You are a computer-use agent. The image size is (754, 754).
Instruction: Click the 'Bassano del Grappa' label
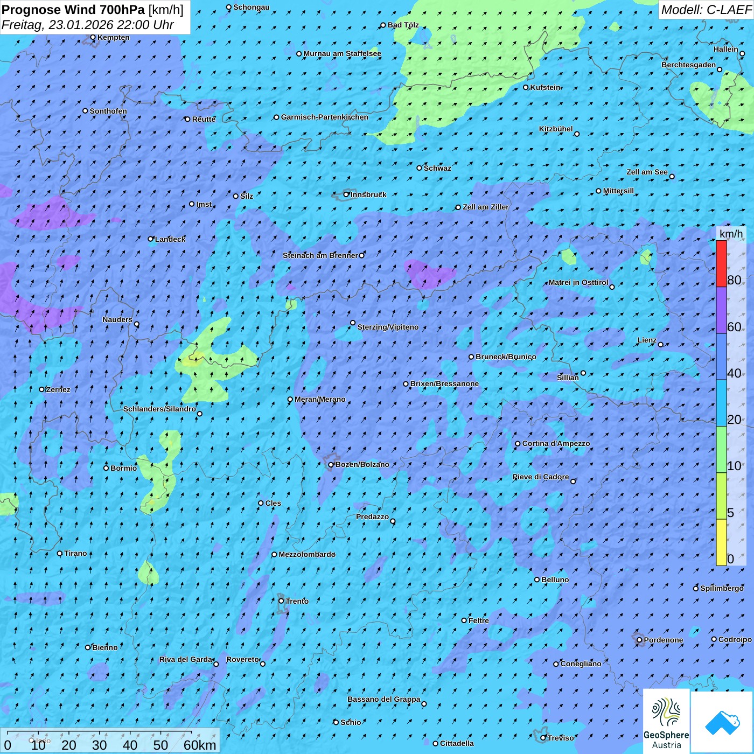pos(383,699)
